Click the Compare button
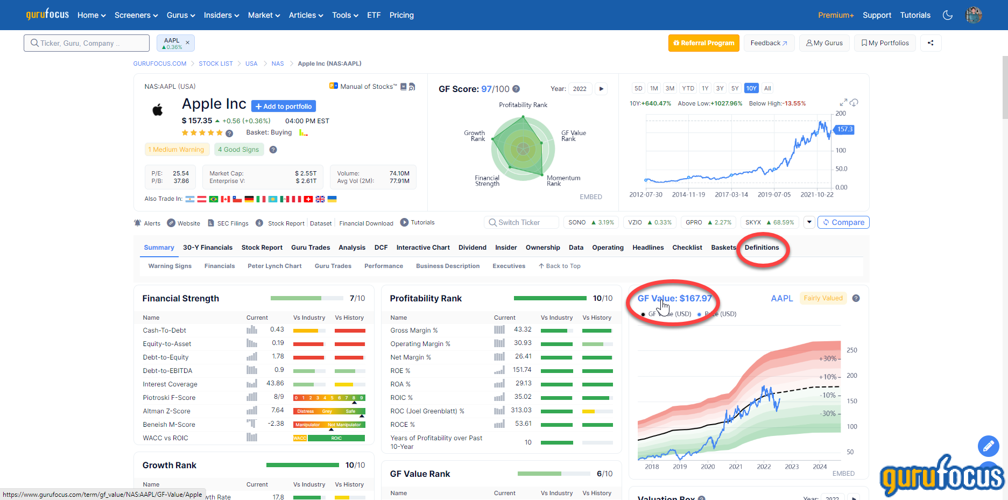This screenshot has width=1008, height=500. point(843,222)
